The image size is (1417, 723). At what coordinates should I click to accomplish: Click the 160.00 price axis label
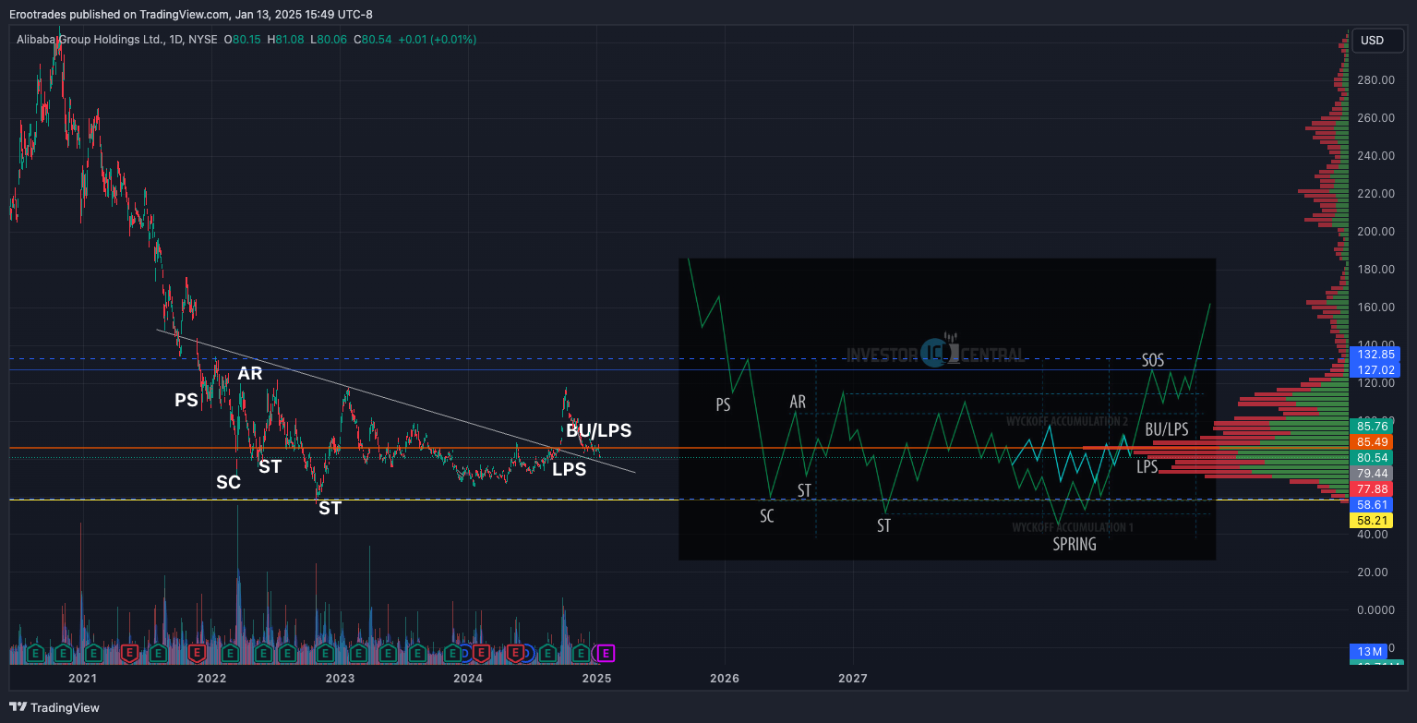[1375, 307]
